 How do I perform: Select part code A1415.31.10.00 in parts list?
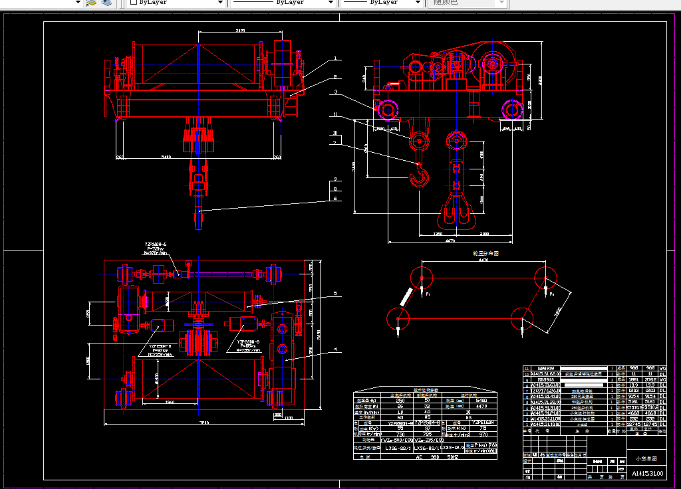point(545,425)
